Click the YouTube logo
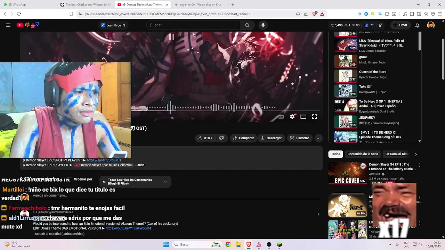Image resolution: width=445 pixels, height=250 pixels. [x=28, y=25]
